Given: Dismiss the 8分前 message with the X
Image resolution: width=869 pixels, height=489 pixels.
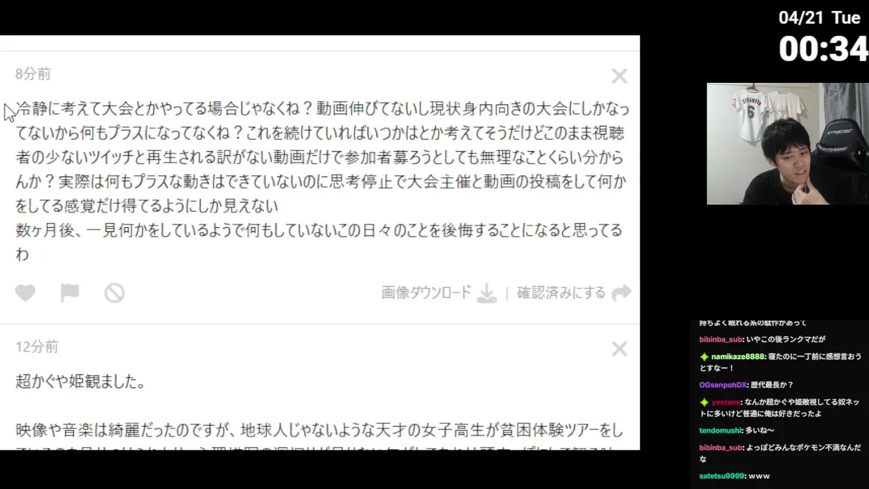Looking at the screenshot, I should pos(619,76).
